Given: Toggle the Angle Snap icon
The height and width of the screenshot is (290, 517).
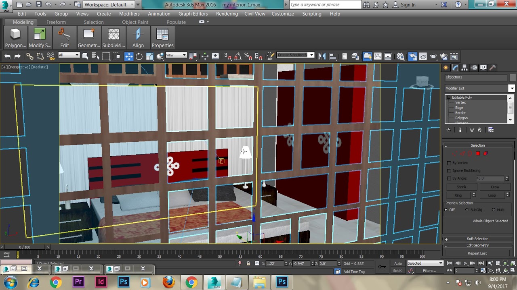Looking at the screenshot, I should pyautogui.click(x=238, y=56).
